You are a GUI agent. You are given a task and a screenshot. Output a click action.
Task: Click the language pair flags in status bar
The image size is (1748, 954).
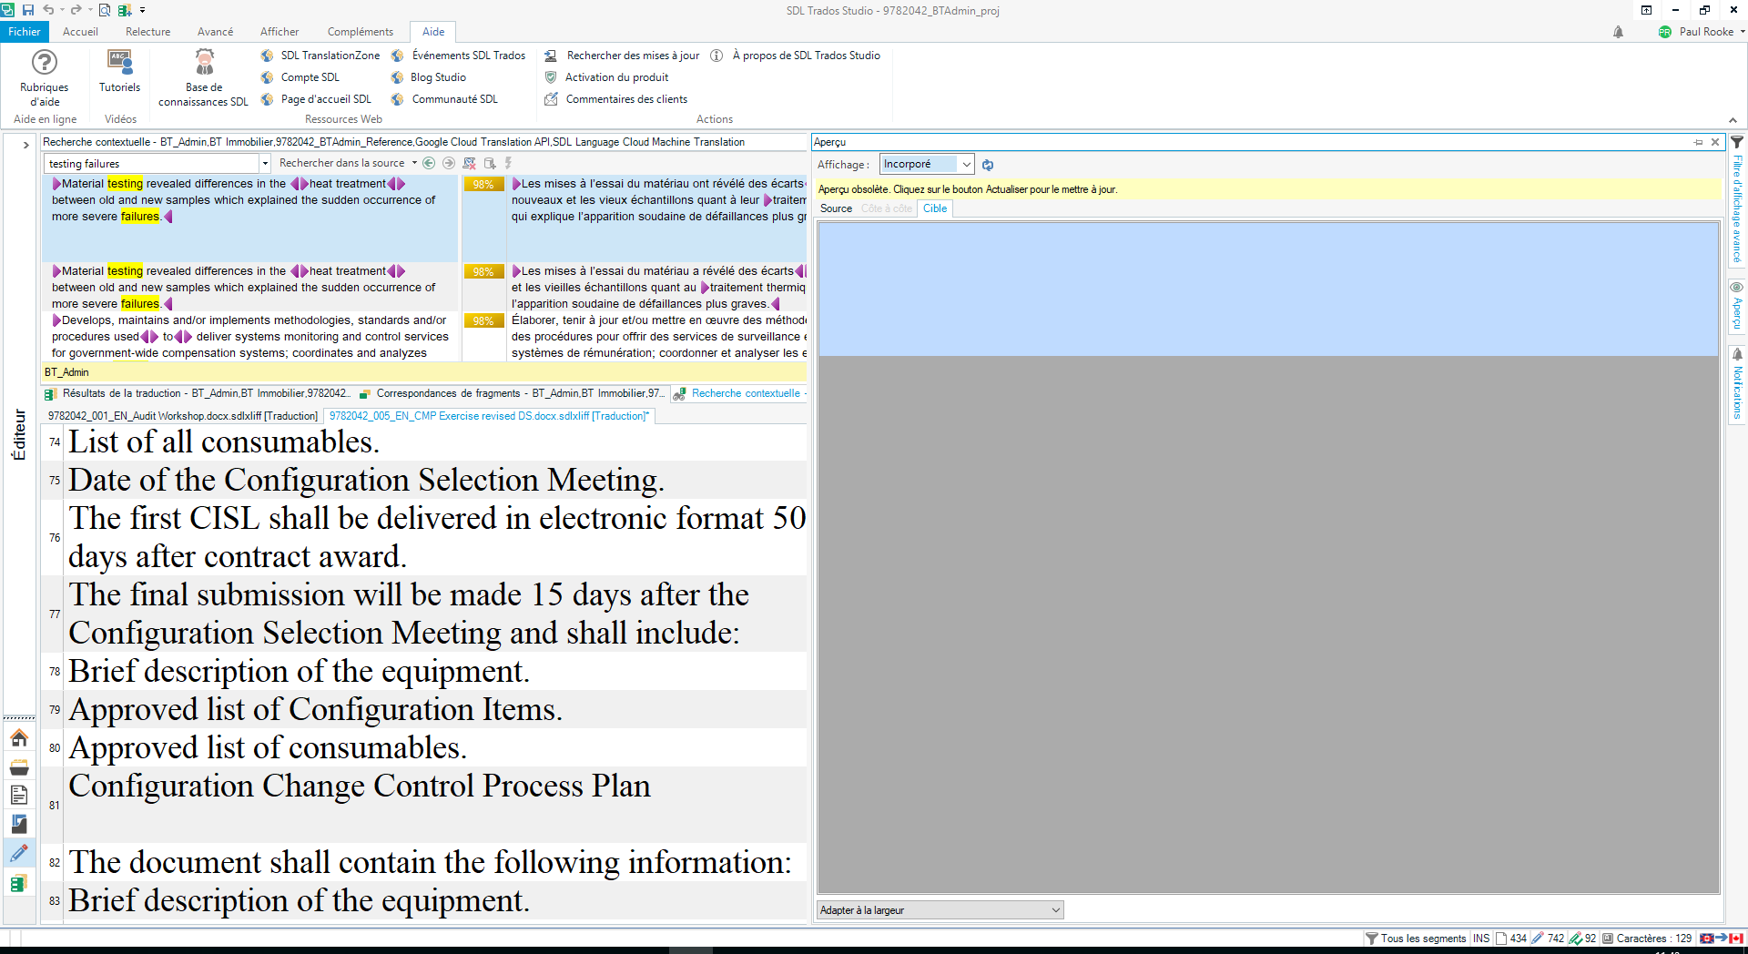(1722, 939)
